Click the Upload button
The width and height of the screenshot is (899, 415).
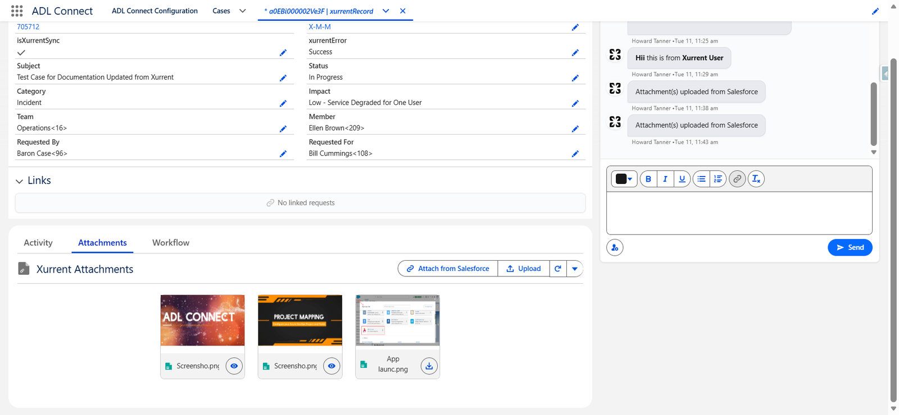pos(524,269)
